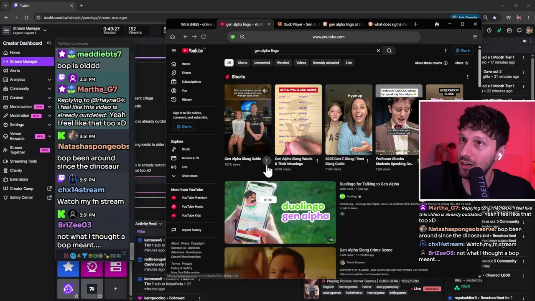Viewport: 535px width, 301px height.
Task: Collapse the Creator Dashboard sidebar
Action: [x=49, y=43]
